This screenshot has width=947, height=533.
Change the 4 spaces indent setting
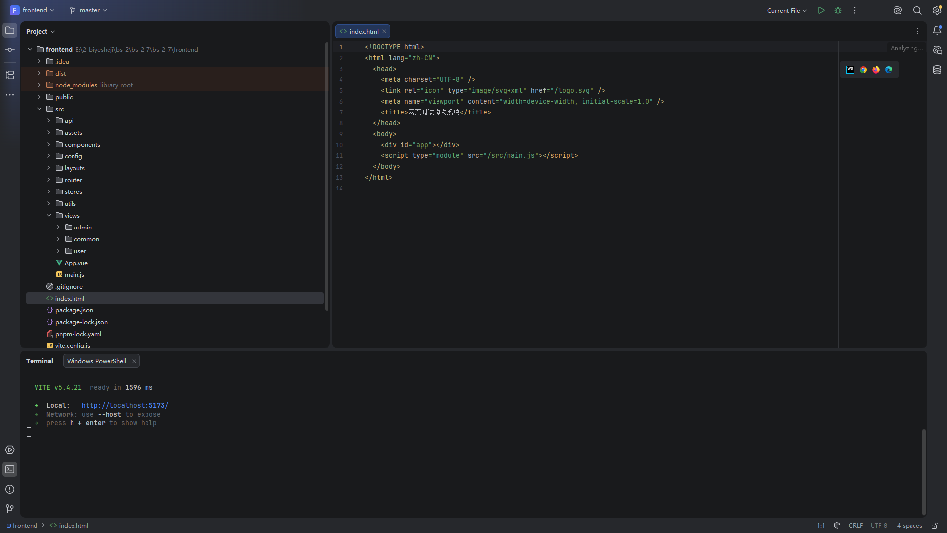coord(910,526)
